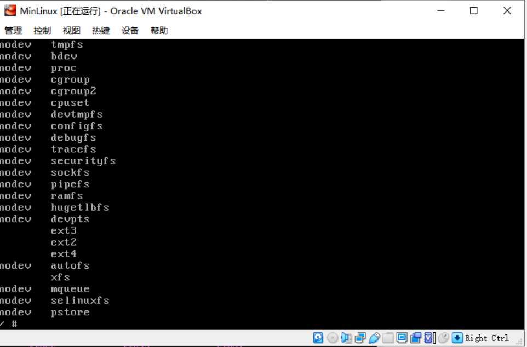
Task: Click the ext2 filesystem entry
Action: (x=64, y=242)
